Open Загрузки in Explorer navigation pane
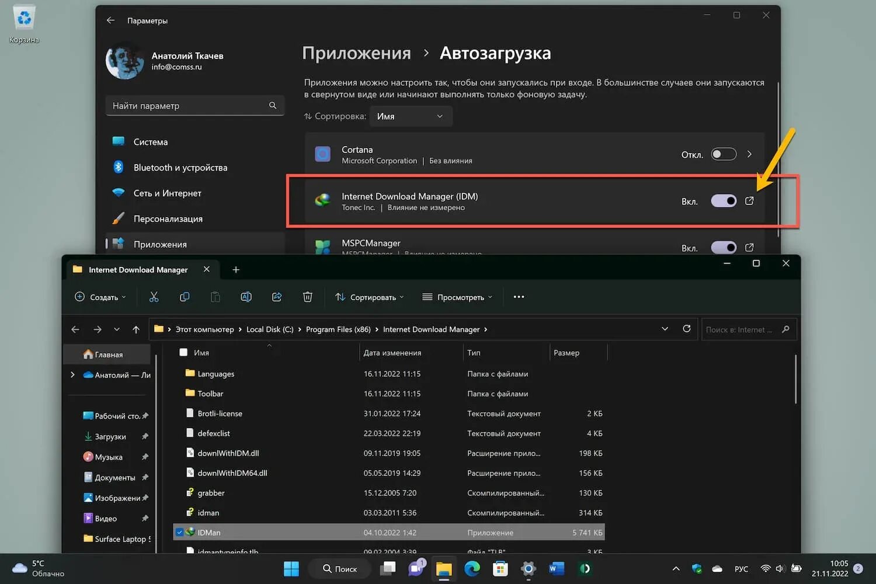 pyautogui.click(x=110, y=437)
